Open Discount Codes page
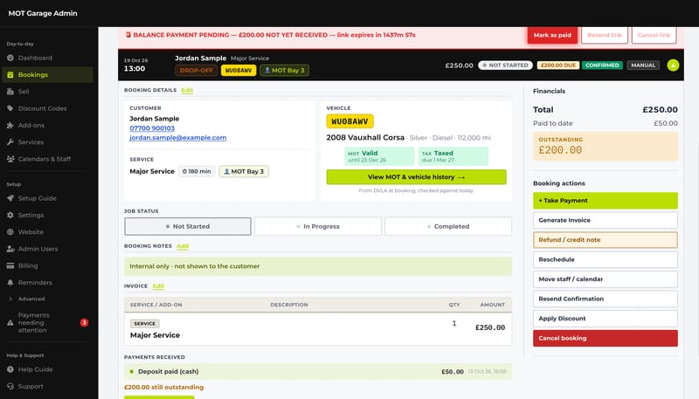Viewport: 699px width, 399px height. click(x=48, y=108)
